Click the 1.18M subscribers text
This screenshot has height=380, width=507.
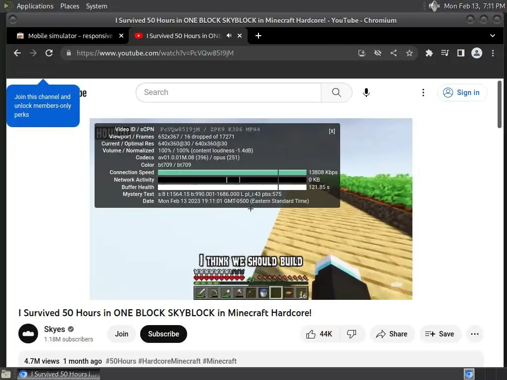[x=68, y=339]
